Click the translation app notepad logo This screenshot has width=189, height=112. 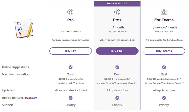point(24,28)
